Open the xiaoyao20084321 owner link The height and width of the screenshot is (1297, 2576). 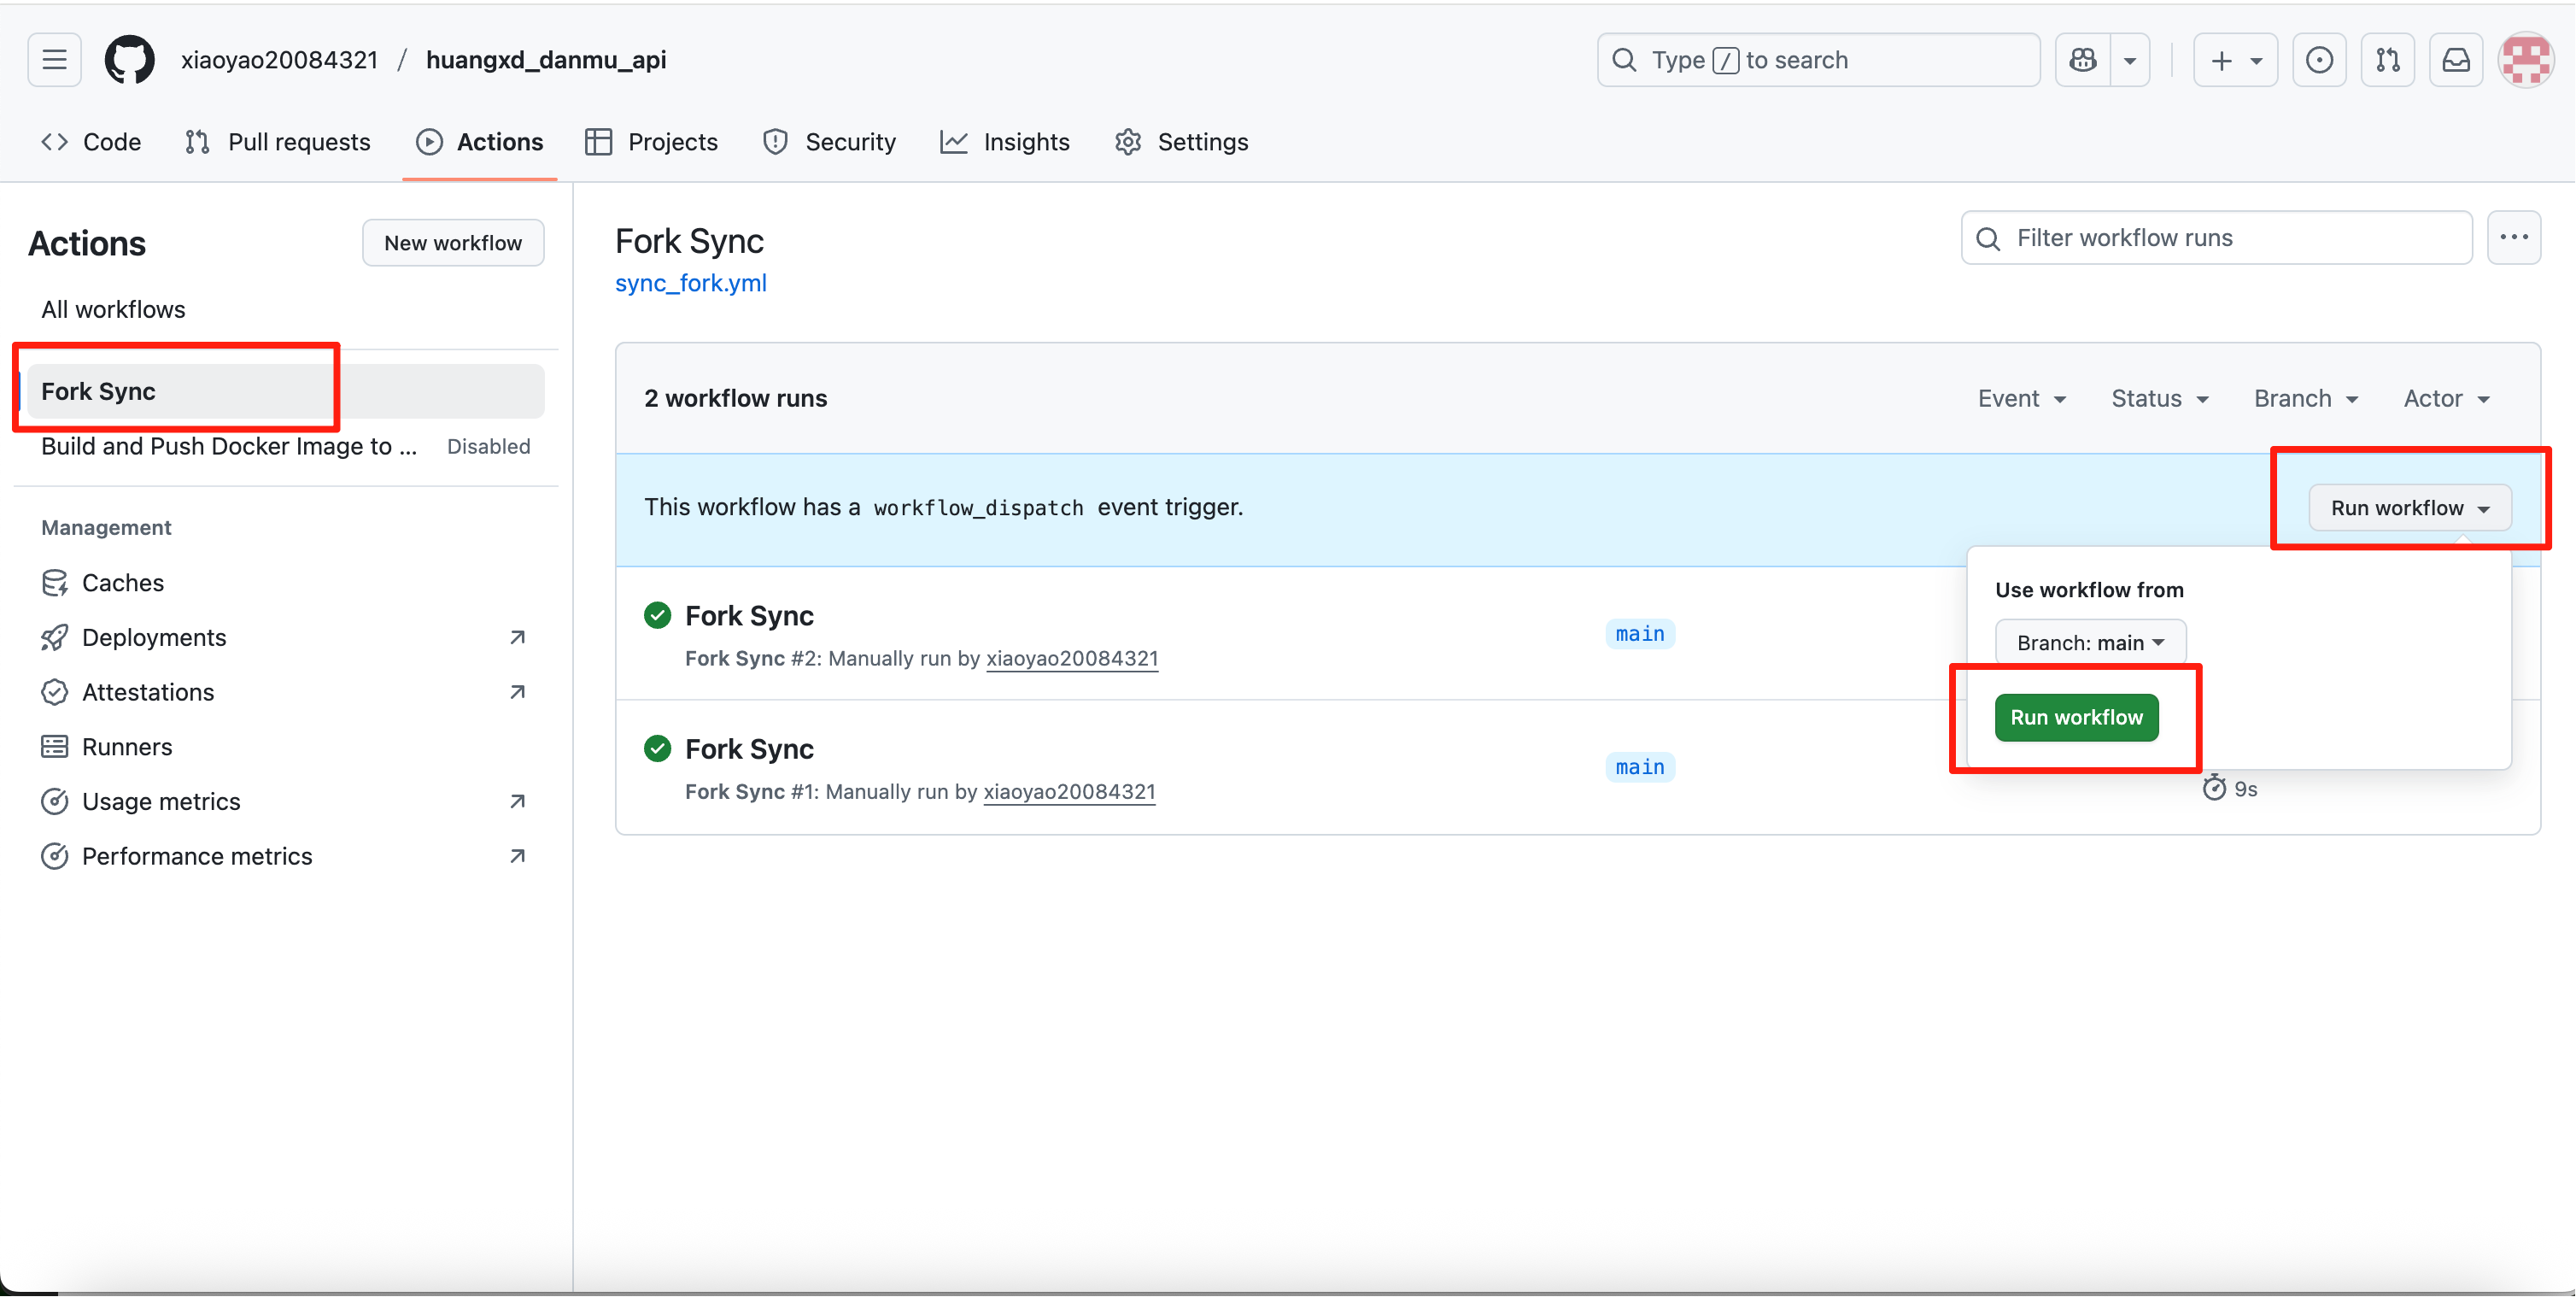[x=280, y=60]
